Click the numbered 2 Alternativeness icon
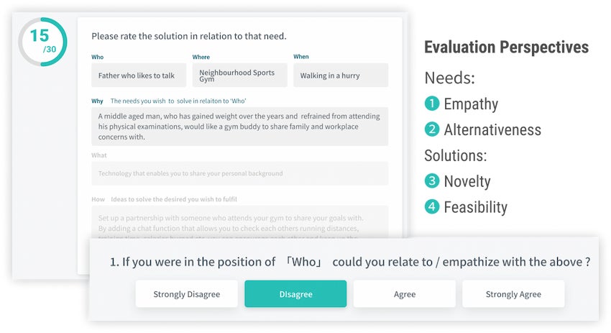611x333 pixels. [432, 129]
